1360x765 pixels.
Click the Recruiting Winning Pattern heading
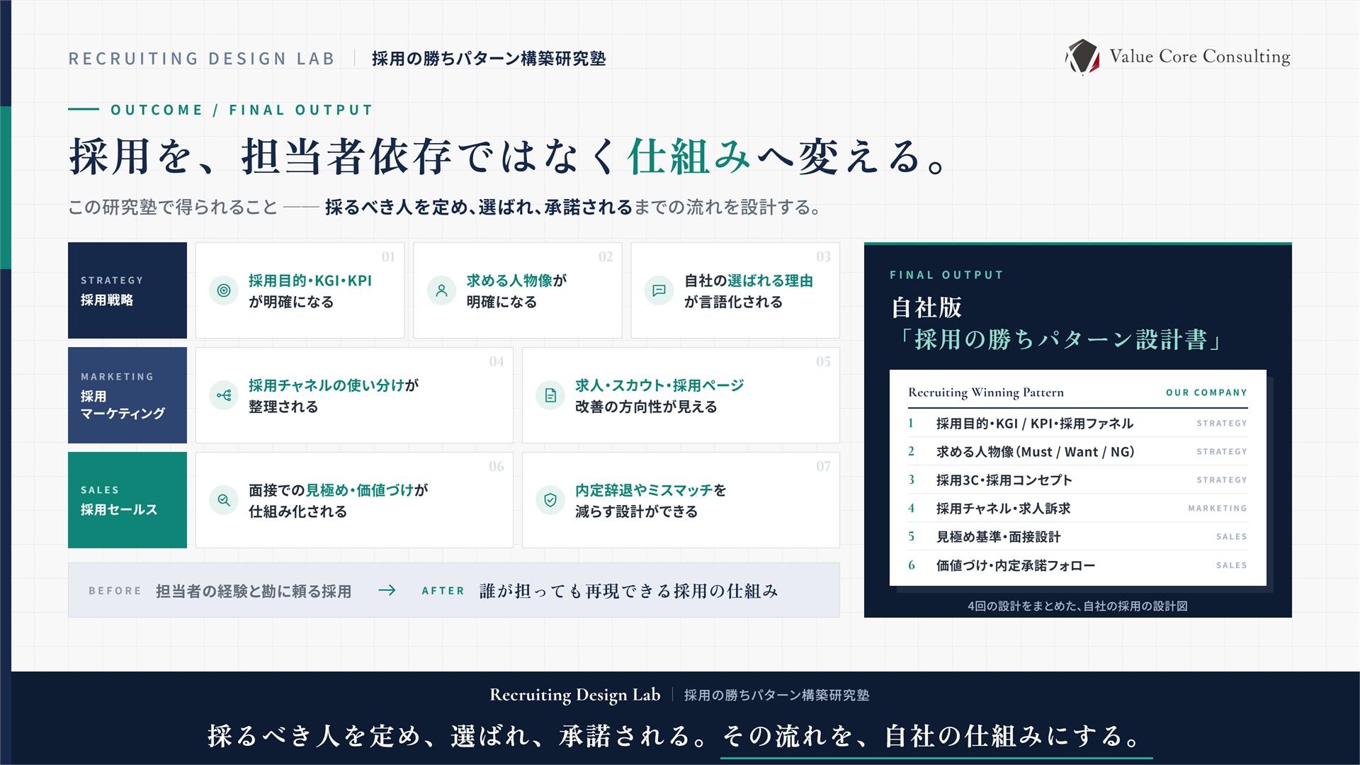click(986, 392)
